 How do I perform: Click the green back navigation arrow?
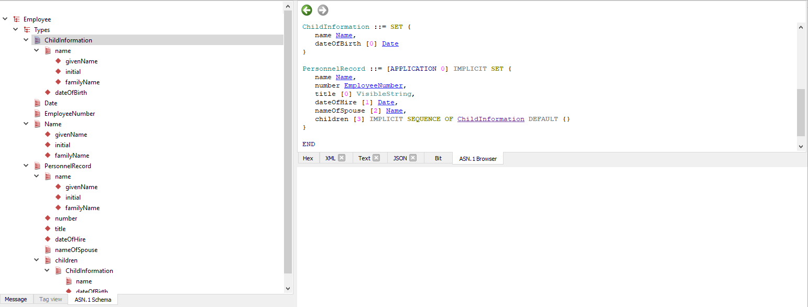click(307, 10)
